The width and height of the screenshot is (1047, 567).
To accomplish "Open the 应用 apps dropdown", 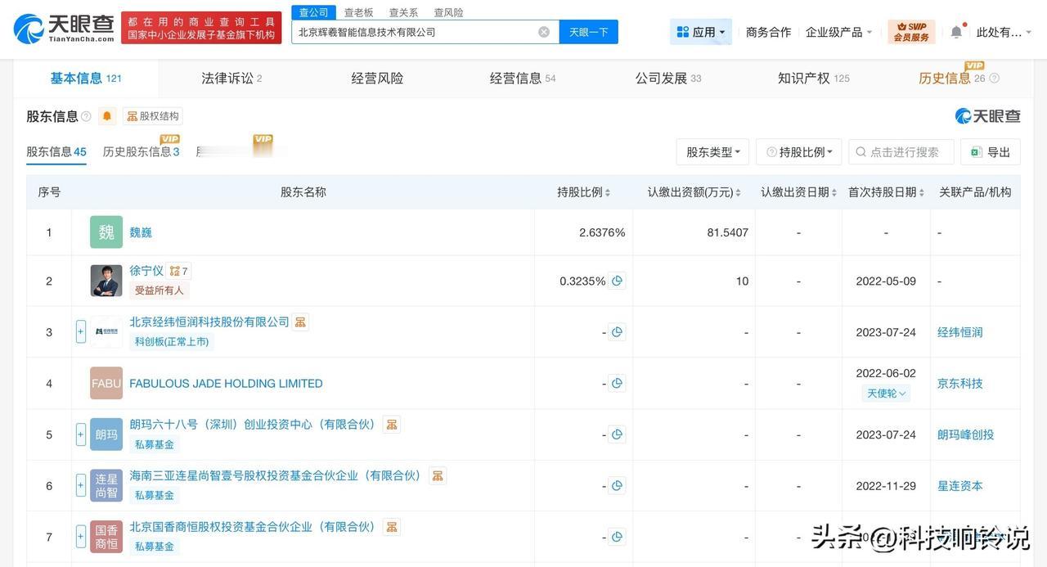I will point(701,32).
